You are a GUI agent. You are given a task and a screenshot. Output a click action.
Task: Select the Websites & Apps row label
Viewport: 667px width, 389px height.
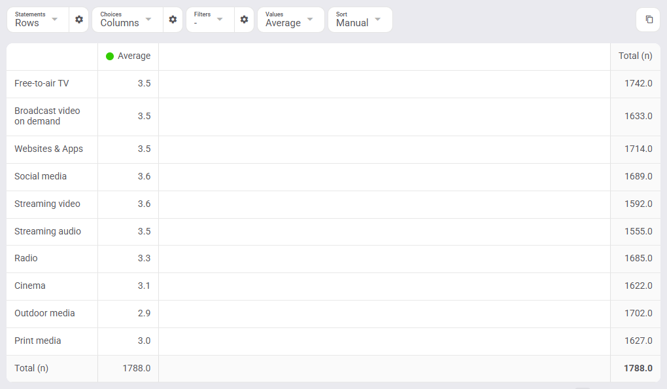[48, 149]
